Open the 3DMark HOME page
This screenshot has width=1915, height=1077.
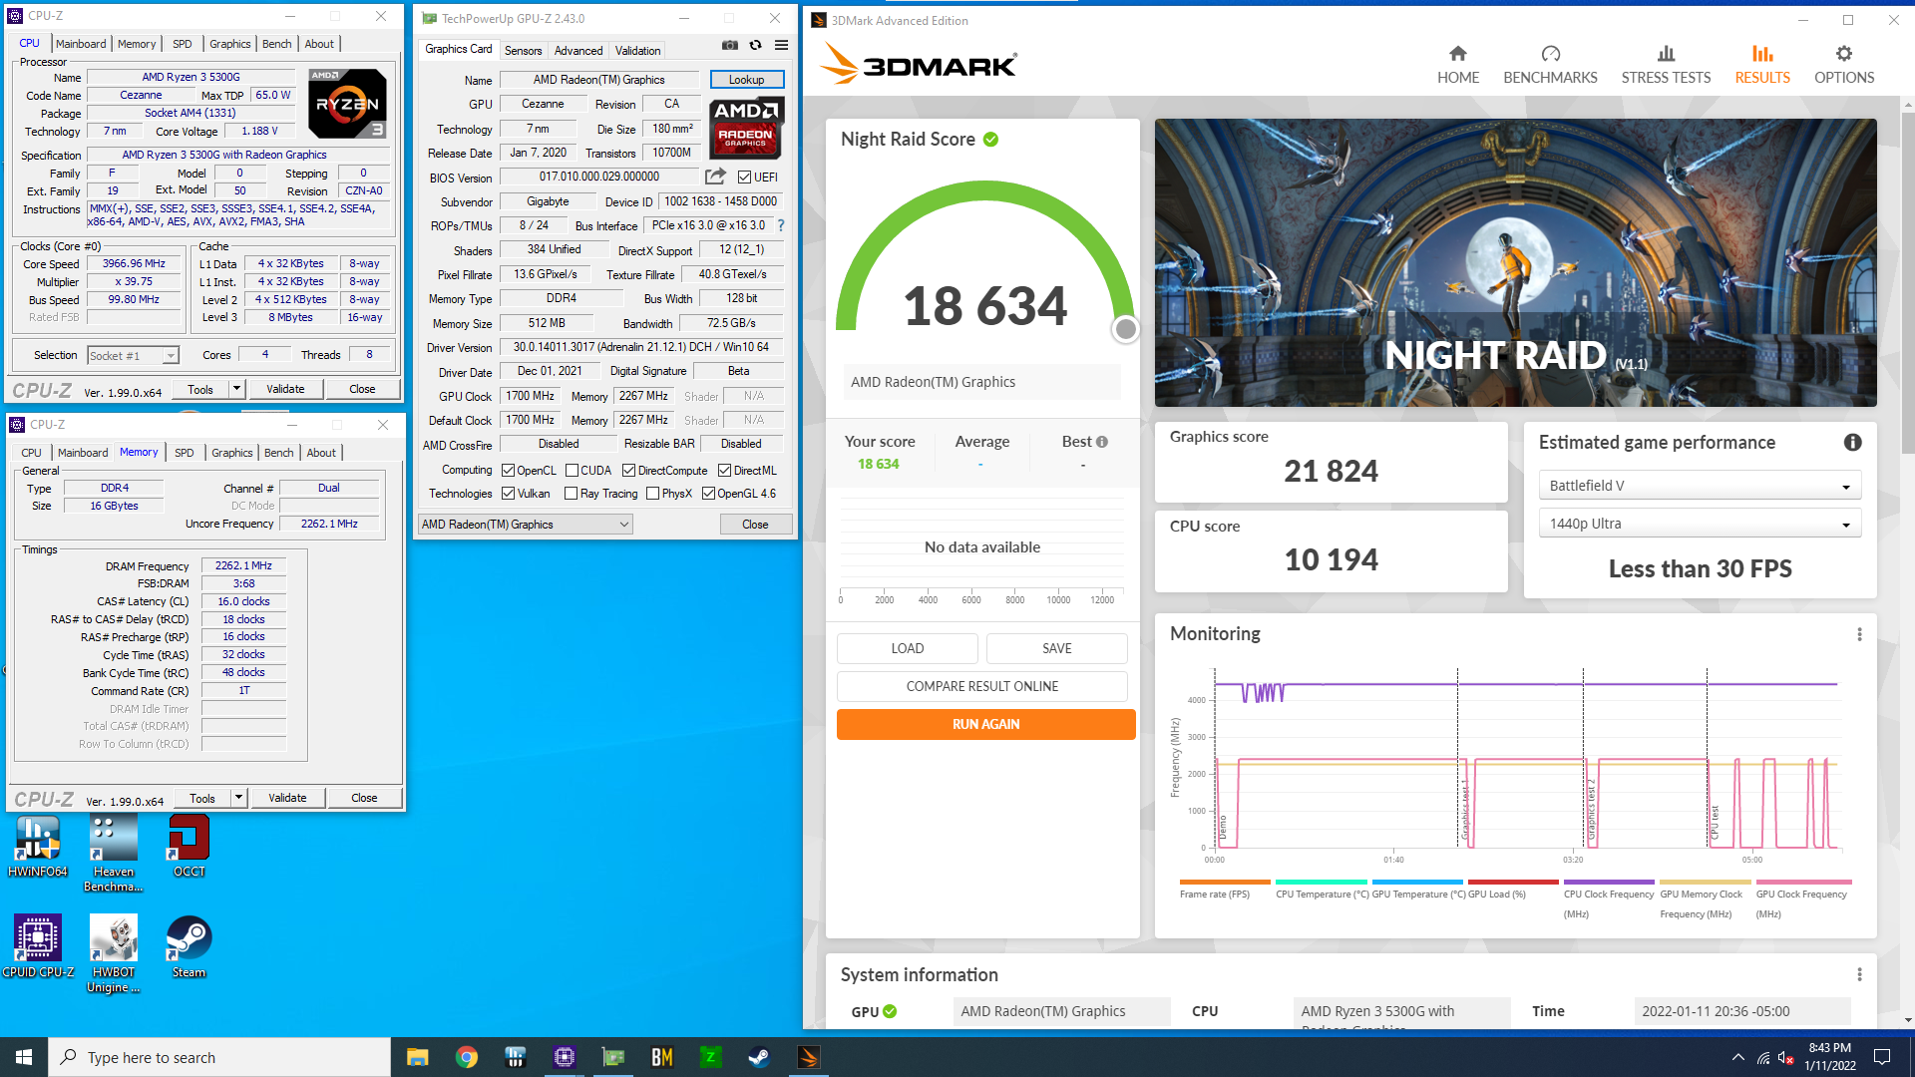tap(1457, 65)
